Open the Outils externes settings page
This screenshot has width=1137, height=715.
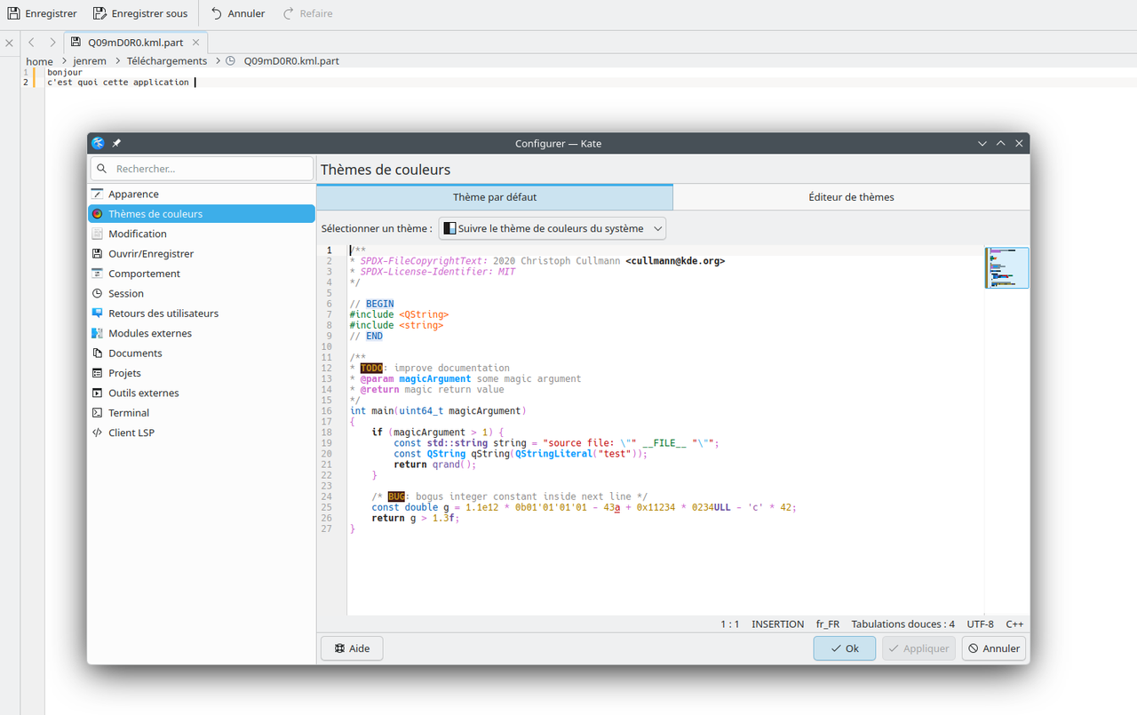(x=202, y=393)
